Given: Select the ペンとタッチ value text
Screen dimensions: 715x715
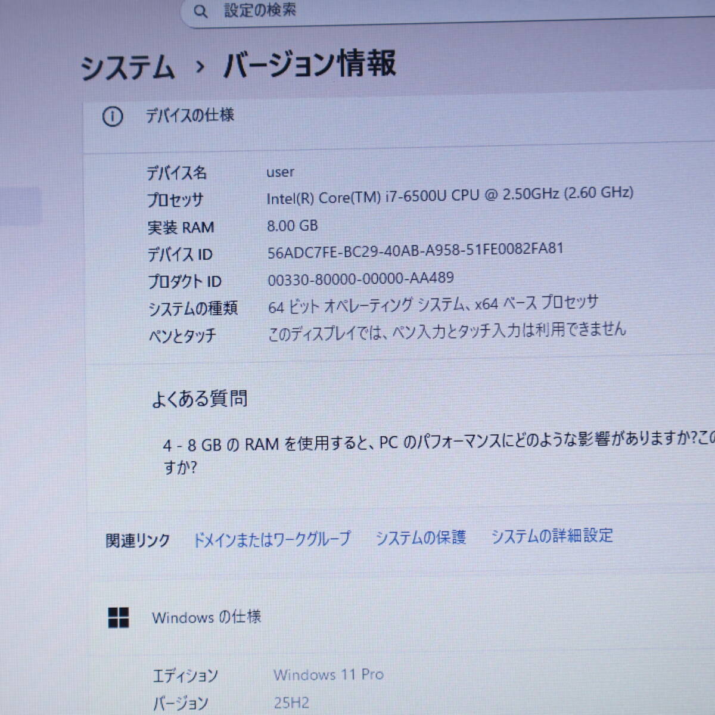Looking at the screenshot, I should pyautogui.click(x=447, y=331).
